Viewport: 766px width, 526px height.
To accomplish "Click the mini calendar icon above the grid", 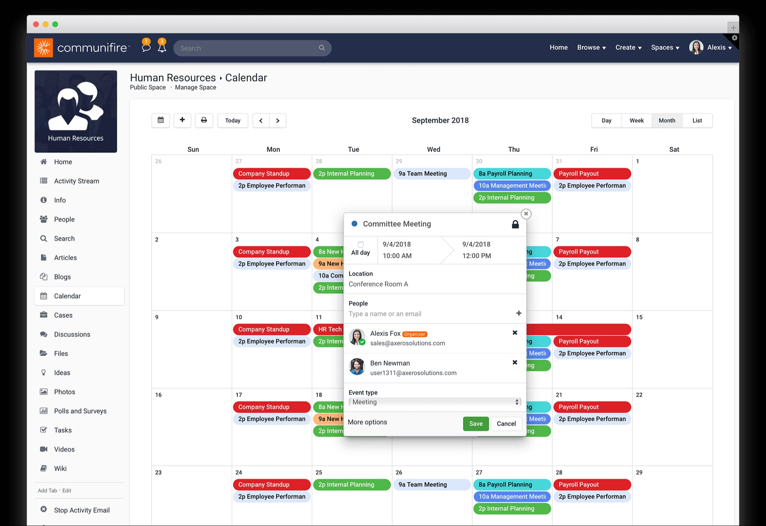I will coord(160,120).
